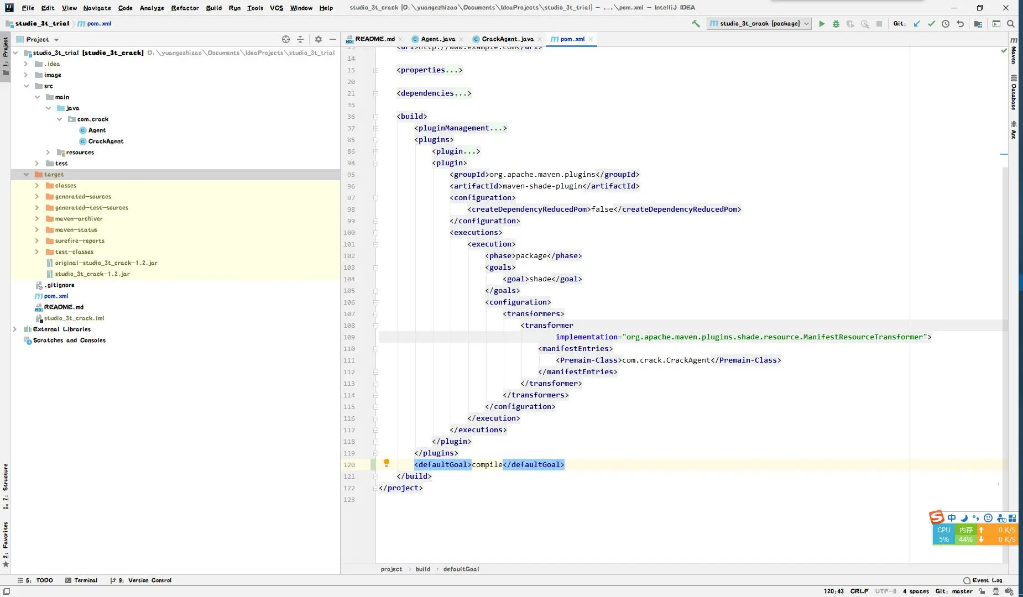
Task: Expand the image folder
Action: 26,75
